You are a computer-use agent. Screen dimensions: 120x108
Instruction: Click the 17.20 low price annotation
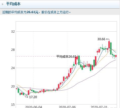pos(33,97)
